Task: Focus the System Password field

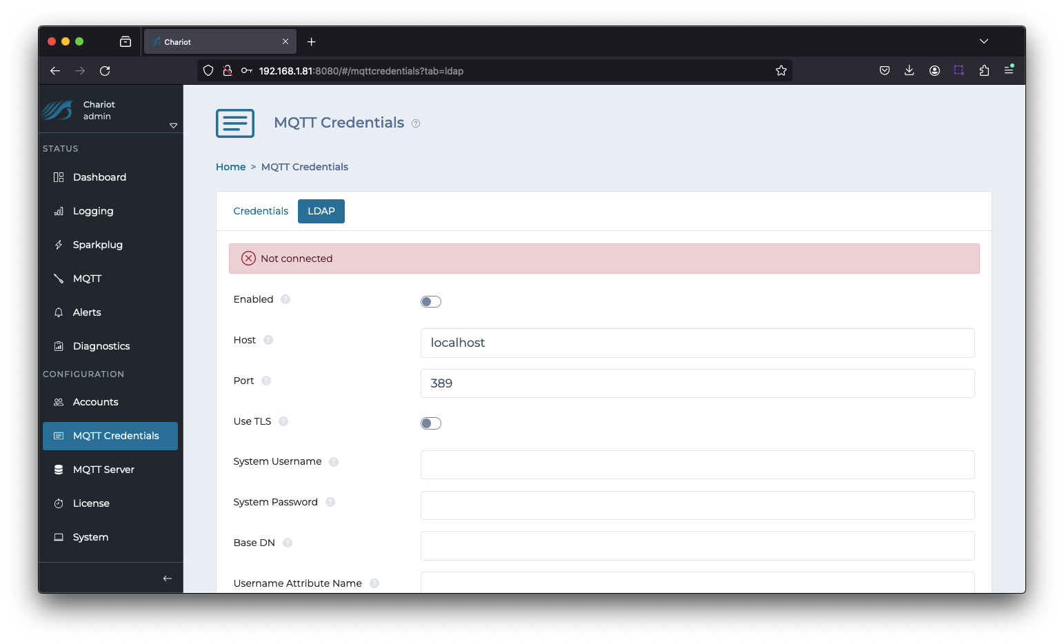Action: pos(697,505)
